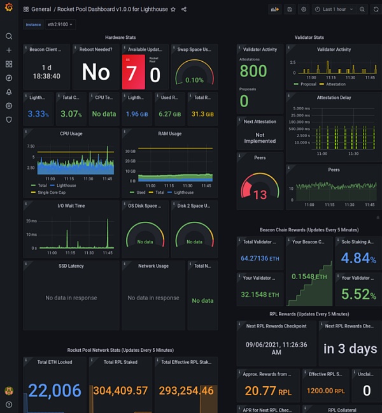Open the Last 1 hour time picker

click(x=333, y=10)
